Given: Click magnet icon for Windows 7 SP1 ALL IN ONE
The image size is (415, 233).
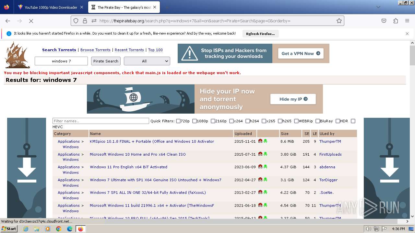Looking at the screenshot, I should pos(260,192).
